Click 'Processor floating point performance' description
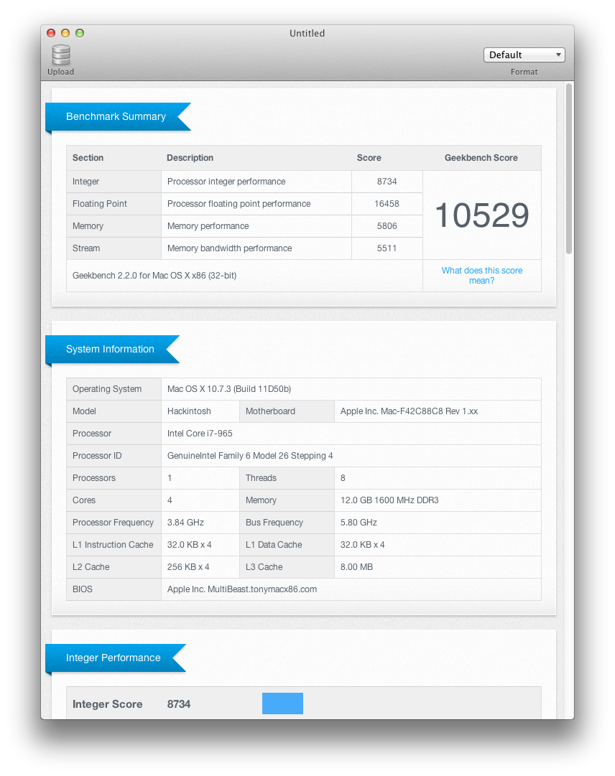 pos(239,204)
